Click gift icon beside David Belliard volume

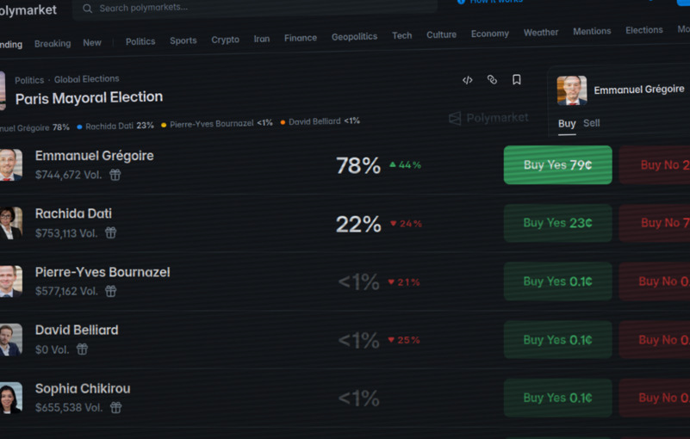click(x=82, y=349)
